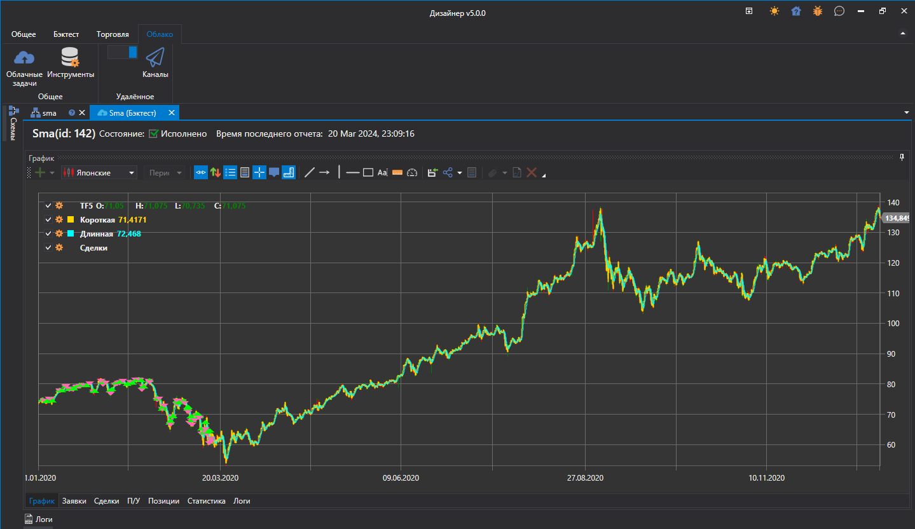This screenshot has width=915, height=529.
Task: Select the arrow-ray drawing tool
Action: tap(324, 172)
